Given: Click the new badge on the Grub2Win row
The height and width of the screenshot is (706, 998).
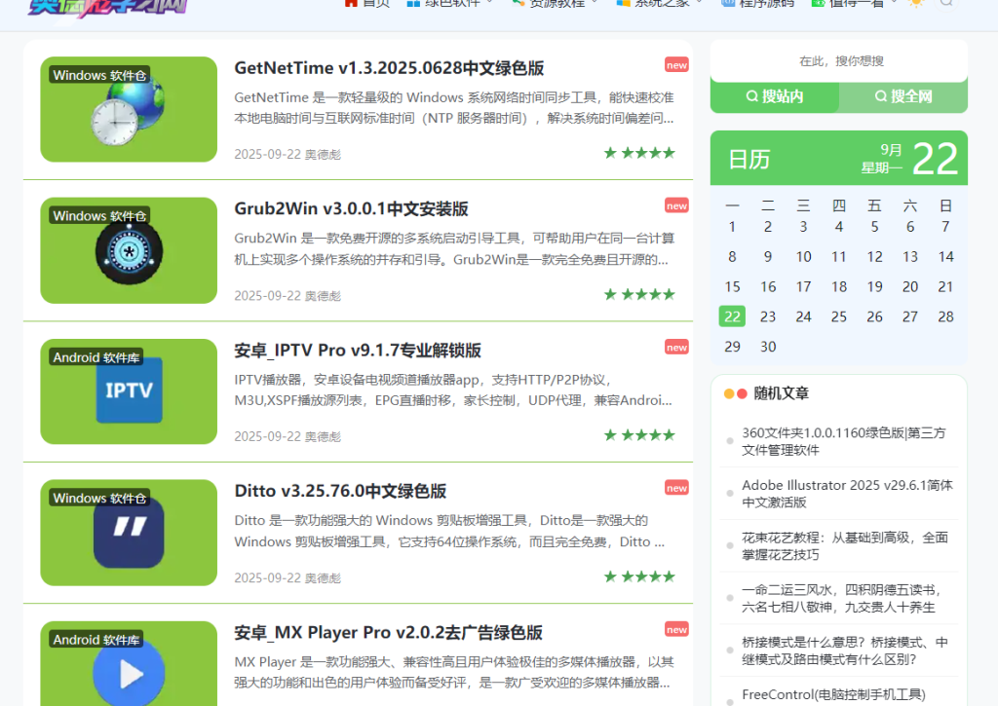Looking at the screenshot, I should tap(676, 205).
